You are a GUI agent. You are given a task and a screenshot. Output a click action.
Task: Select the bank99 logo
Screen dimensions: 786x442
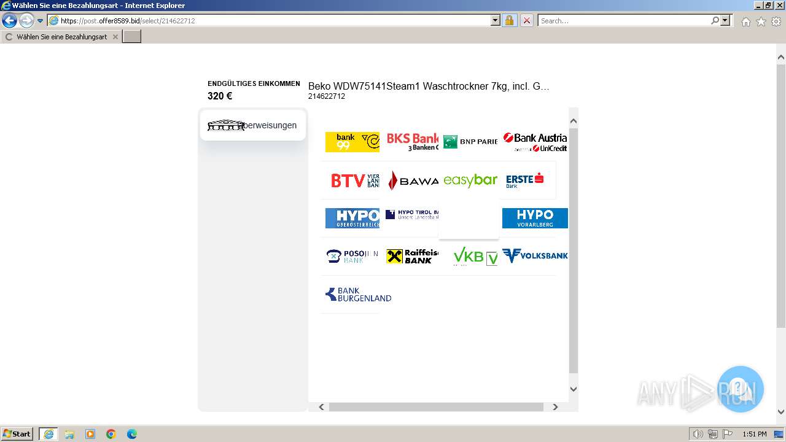click(x=352, y=142)
